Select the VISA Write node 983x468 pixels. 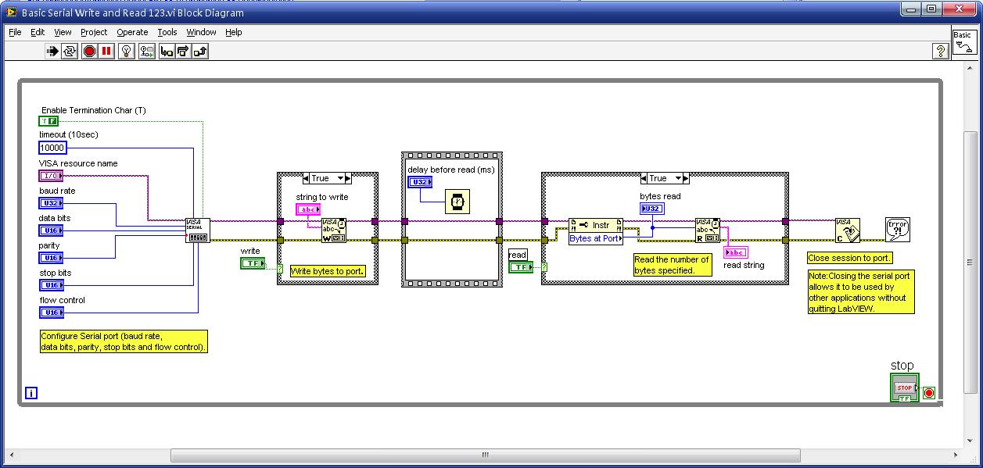[334, 230]
